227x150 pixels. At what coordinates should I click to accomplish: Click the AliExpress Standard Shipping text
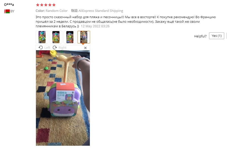101,11
